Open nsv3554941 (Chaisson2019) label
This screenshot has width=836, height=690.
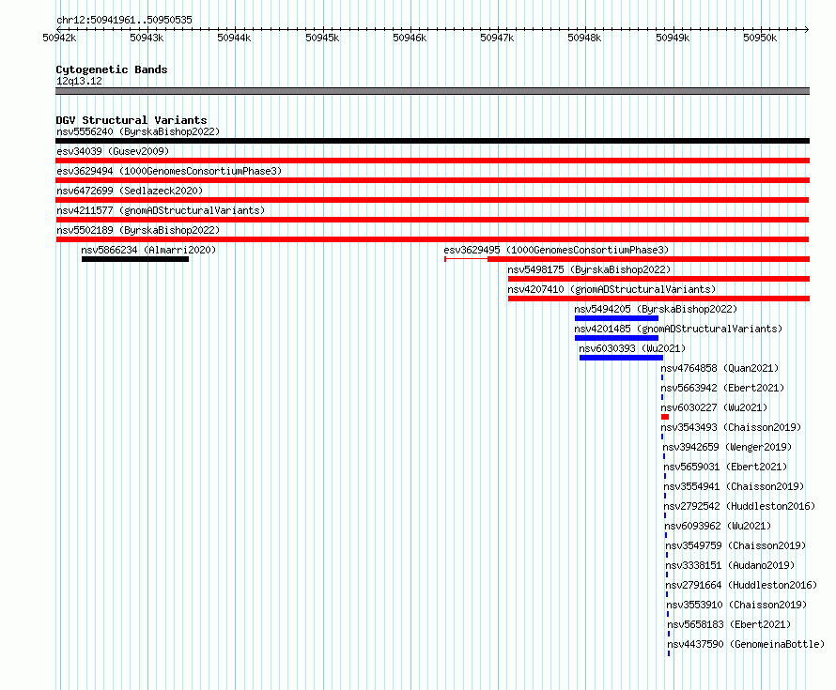734,486
